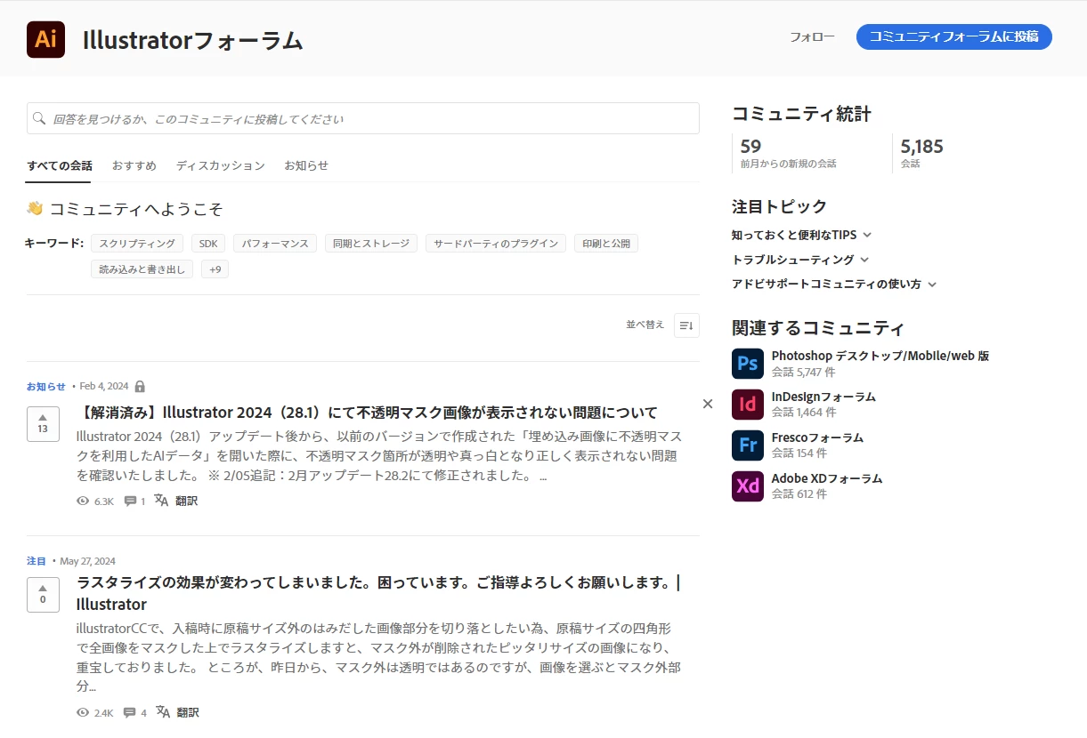Click the 会話 5,747 件 count text
The height and width of the screenshot is (738, 1087).
point(803,373)
